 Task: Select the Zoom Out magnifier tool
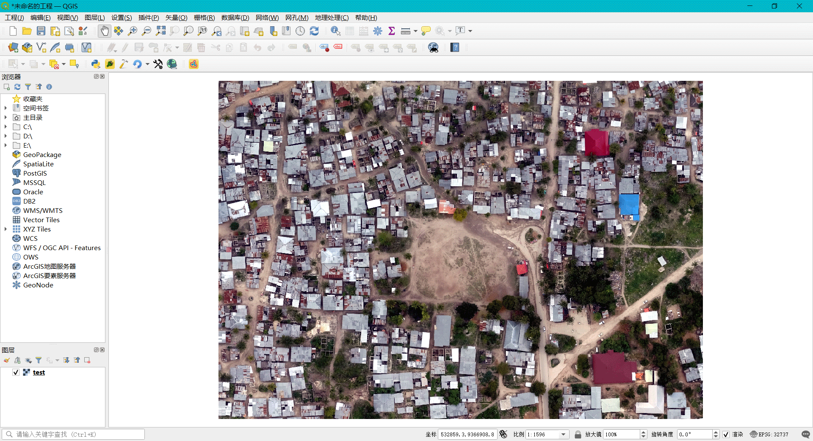click(x=147, y=31)
